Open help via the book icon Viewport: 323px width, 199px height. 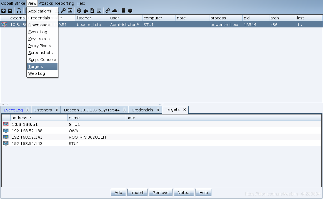point(123,11)
